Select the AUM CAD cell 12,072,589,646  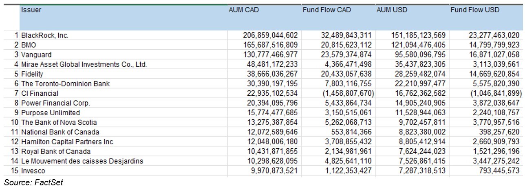273,132
